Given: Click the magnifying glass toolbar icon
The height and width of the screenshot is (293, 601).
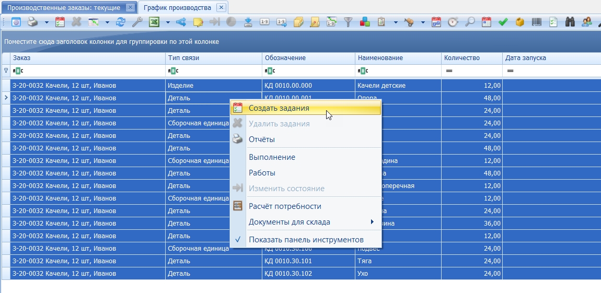Looking at the screenshot, I should tap(469, 22).
